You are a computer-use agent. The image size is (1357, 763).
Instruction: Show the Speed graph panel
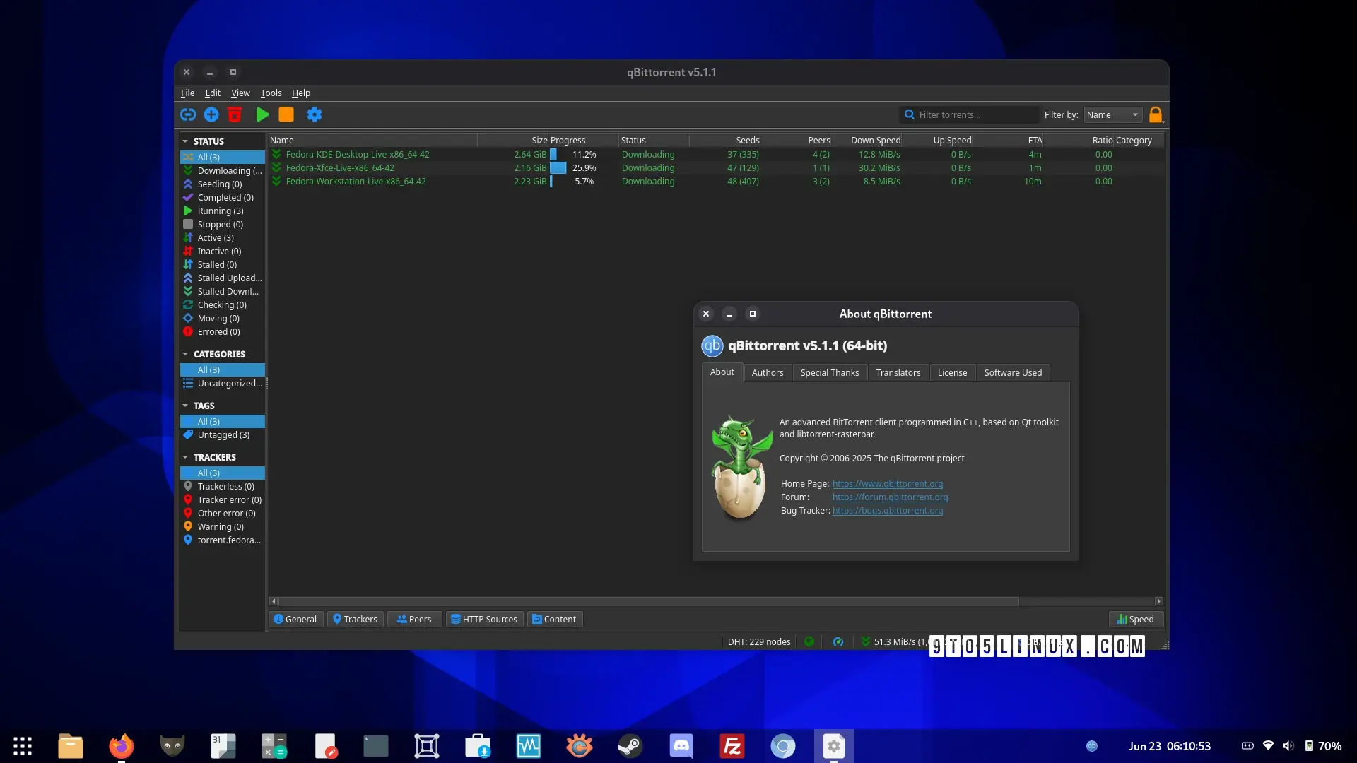tap(1136, 620)
